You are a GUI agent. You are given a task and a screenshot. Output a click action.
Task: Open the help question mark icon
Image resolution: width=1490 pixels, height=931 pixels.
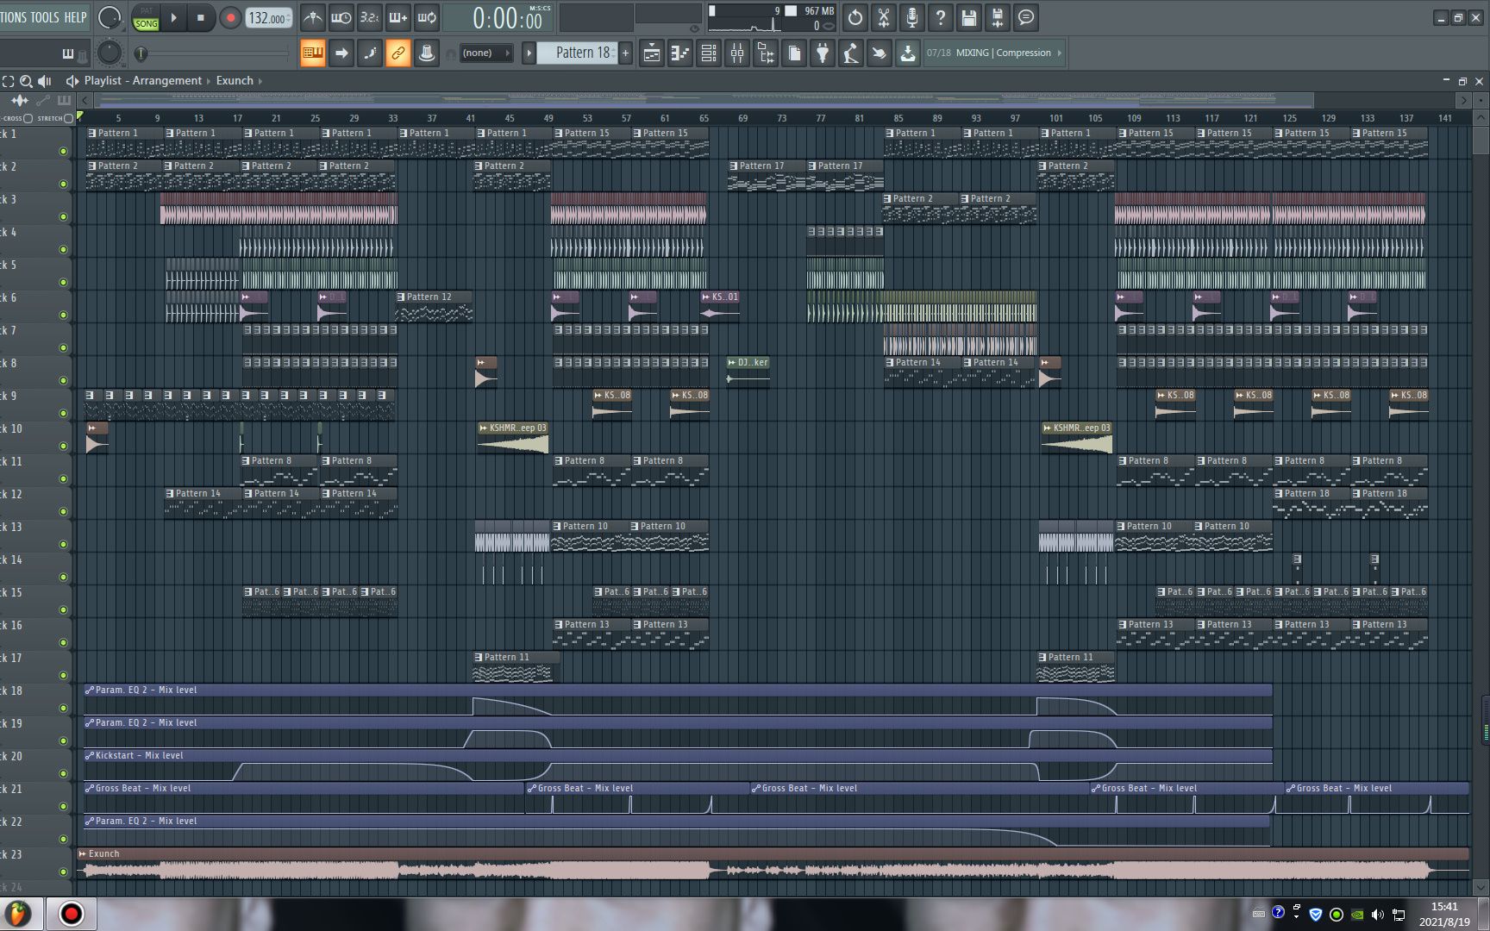(x=940, y=17)
